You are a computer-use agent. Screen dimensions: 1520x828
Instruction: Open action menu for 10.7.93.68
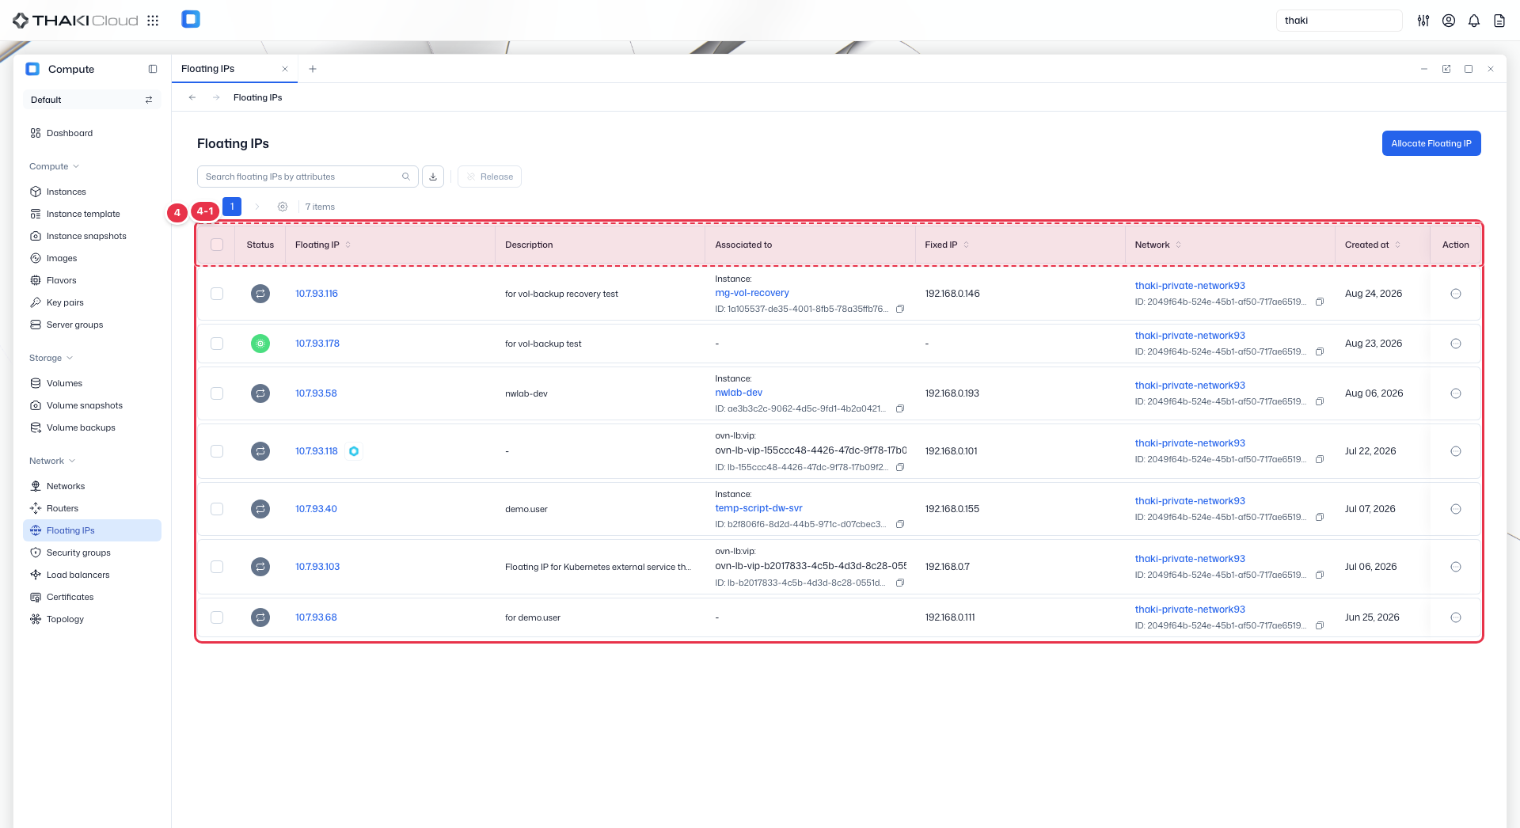1456,617
